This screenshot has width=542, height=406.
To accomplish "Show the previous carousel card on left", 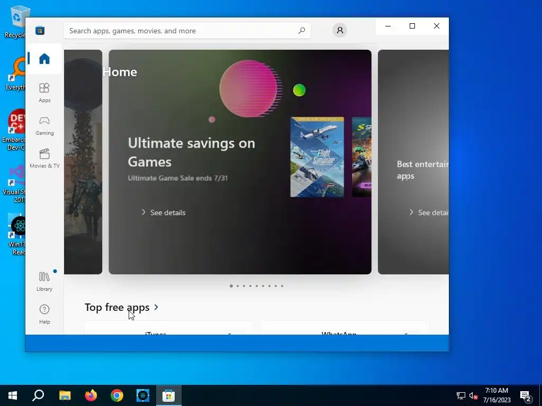I will (83, 162).
